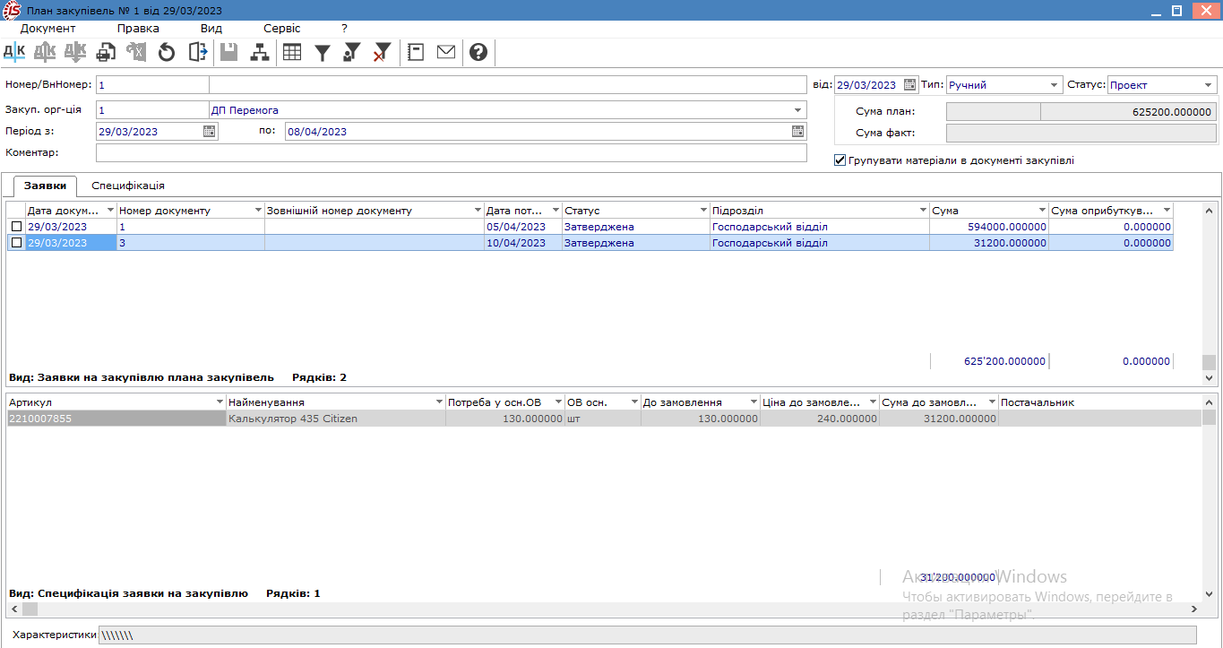Open the Статус dropdown showing Проект
The image size is (1223, 648).
pyautogui.click(x=1209, y=85)
